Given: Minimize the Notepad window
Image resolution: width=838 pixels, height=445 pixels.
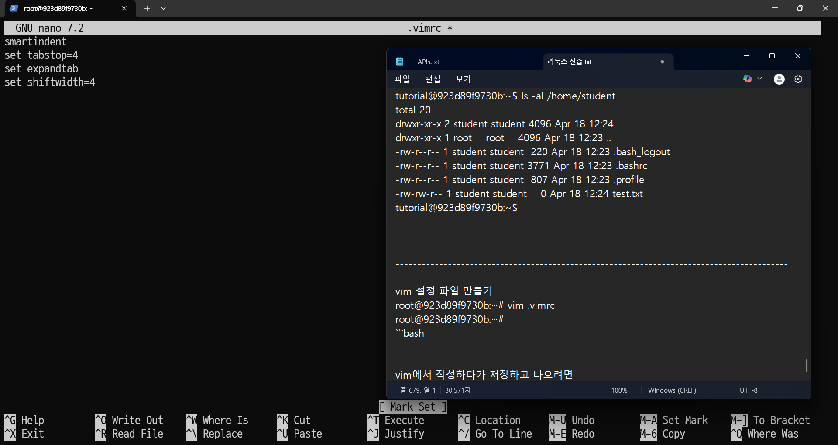Looking at the screenshot, I should 747,56.
